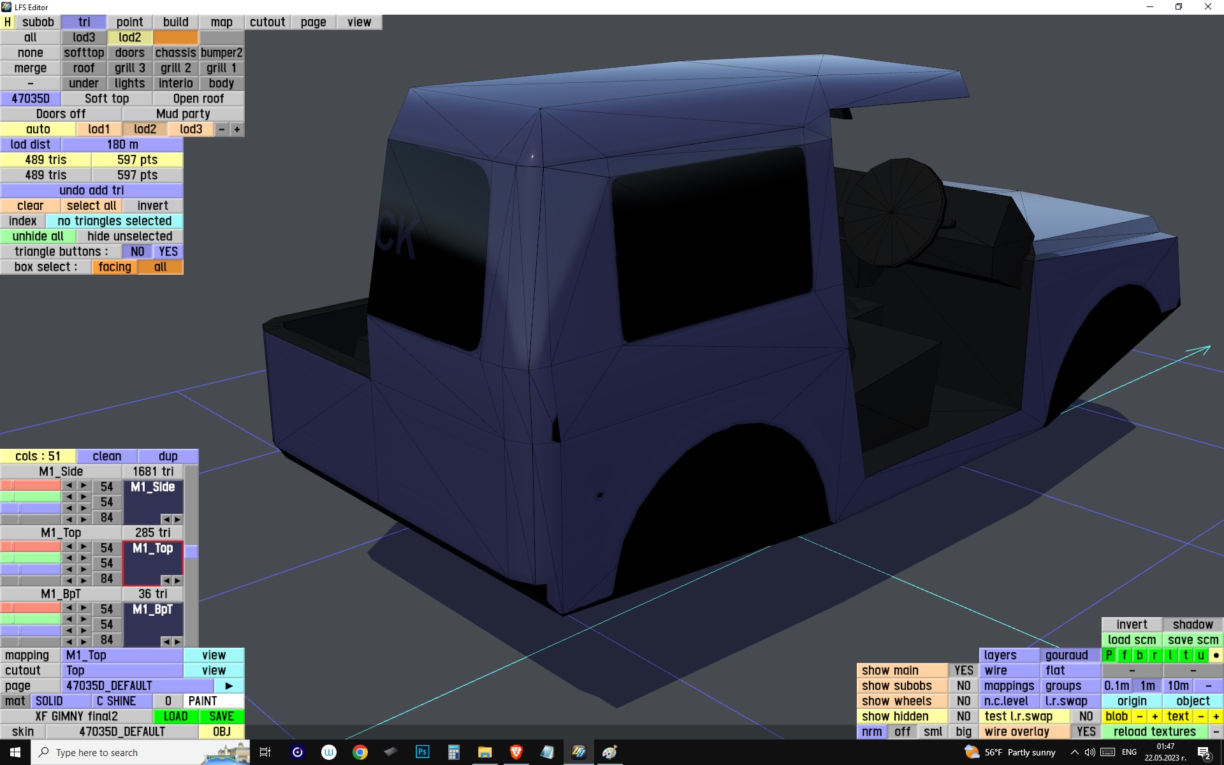Toggle show wheels NO button
This screenshot has height=765, width=1224.
963,701
